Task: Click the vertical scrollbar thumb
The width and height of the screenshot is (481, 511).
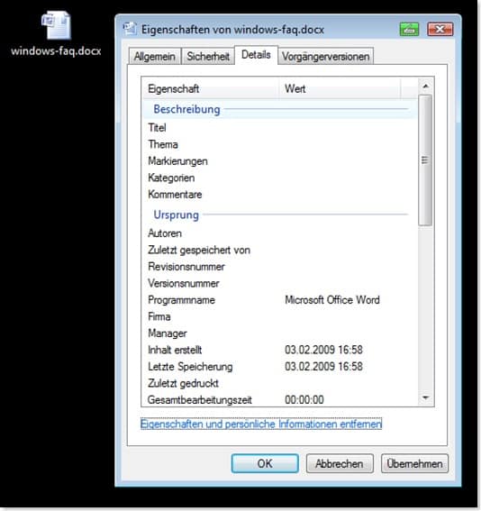Action: [x=425, y=160]
